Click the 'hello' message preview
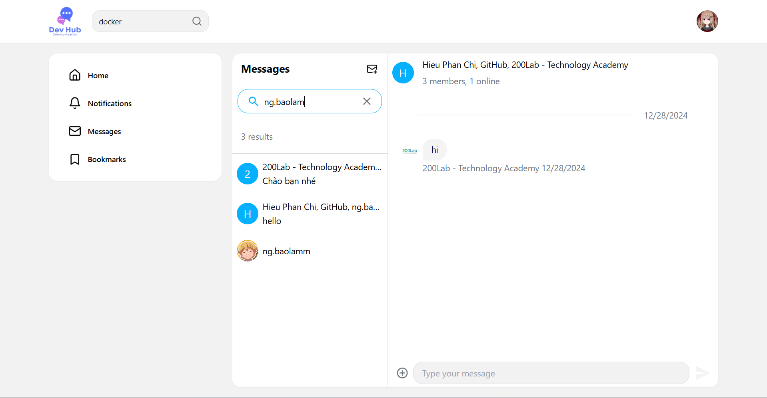 (x=272, y=221)
